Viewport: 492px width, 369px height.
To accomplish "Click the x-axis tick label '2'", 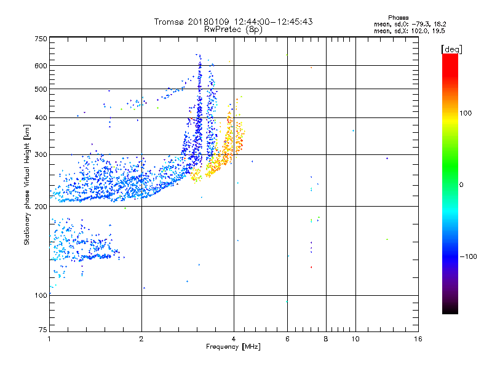I will [x=141, y=339].
